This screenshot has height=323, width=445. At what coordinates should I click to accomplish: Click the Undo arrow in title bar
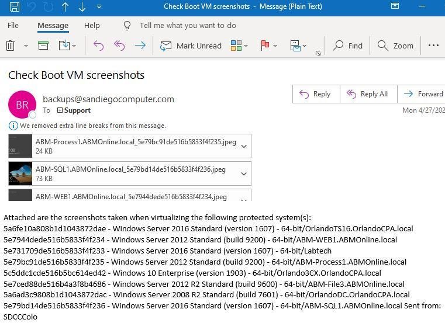[x=32, y=6]
